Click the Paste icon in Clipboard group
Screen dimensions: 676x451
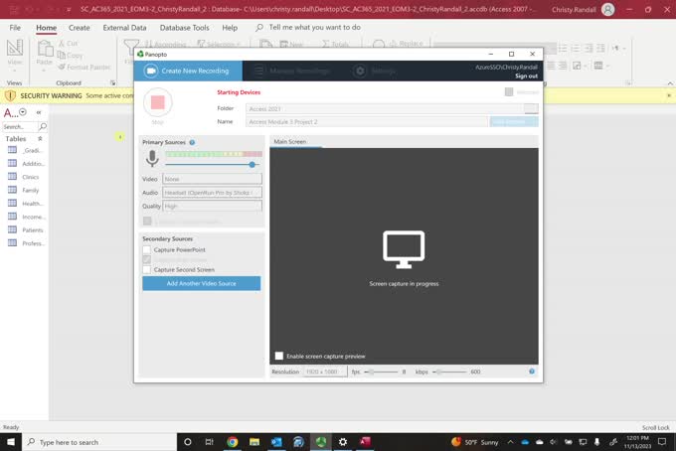coord(45,49)
